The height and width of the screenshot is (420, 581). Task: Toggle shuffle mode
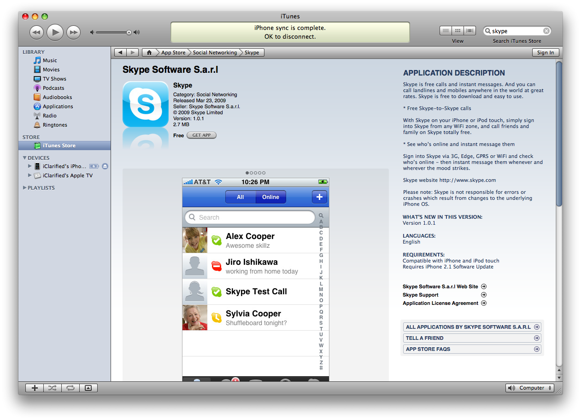click(x=52, y=388)
